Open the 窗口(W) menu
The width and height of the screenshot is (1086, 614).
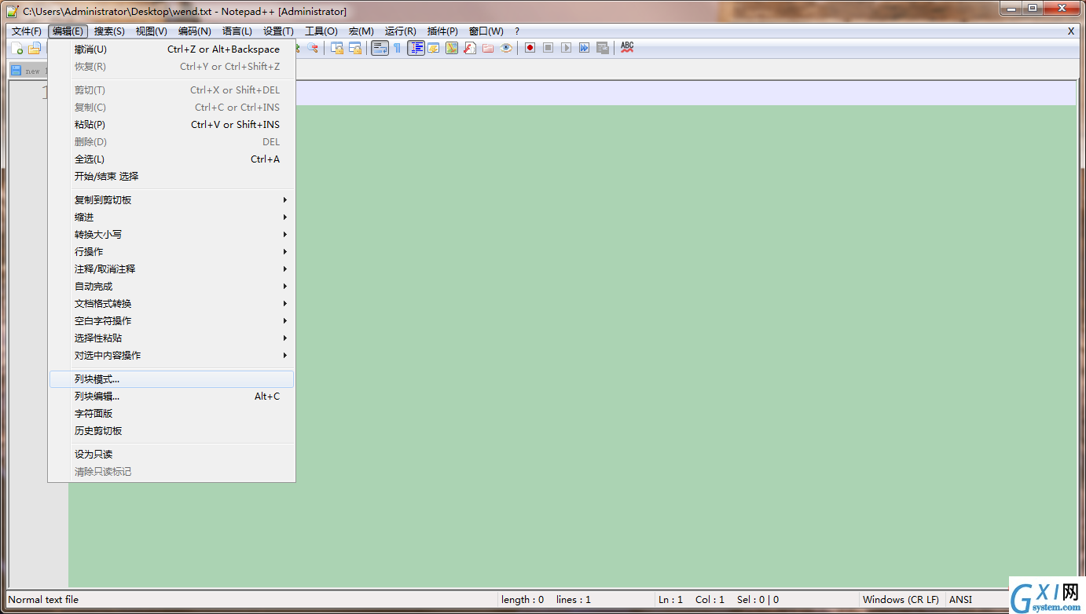(x=486, y=31)
